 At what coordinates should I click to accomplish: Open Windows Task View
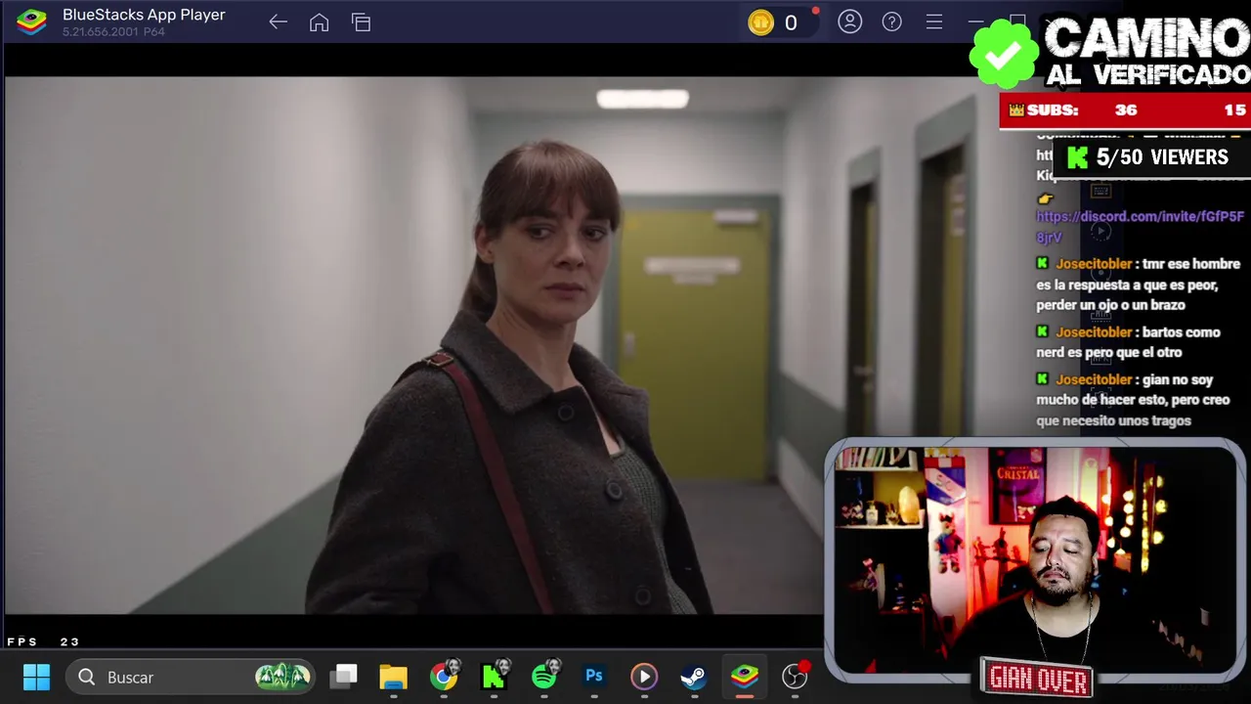[344, 677]
